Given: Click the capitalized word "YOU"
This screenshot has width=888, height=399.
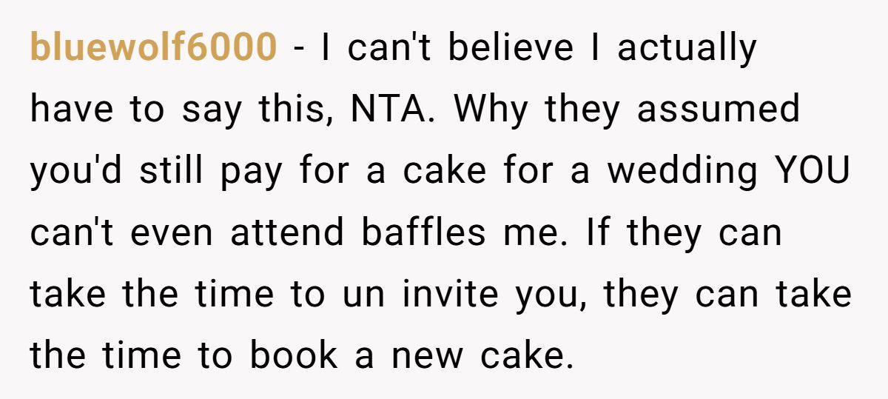Looking at the screenshot, I should [x=812, y=171].
